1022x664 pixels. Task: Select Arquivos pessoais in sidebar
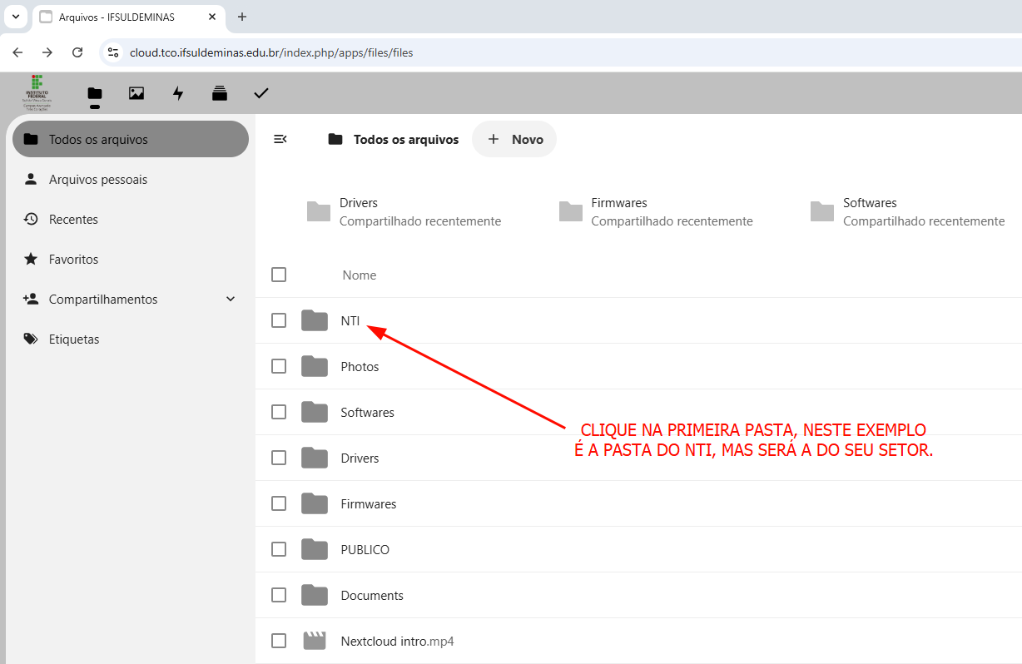click(x=131, y=179)
